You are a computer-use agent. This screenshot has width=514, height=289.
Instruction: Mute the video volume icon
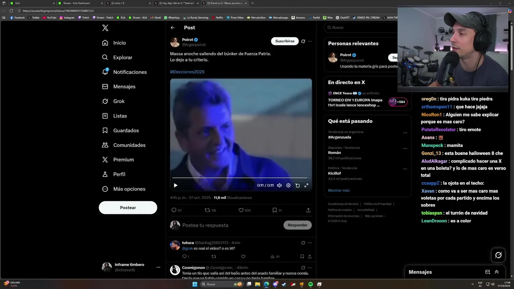(279, 185)
